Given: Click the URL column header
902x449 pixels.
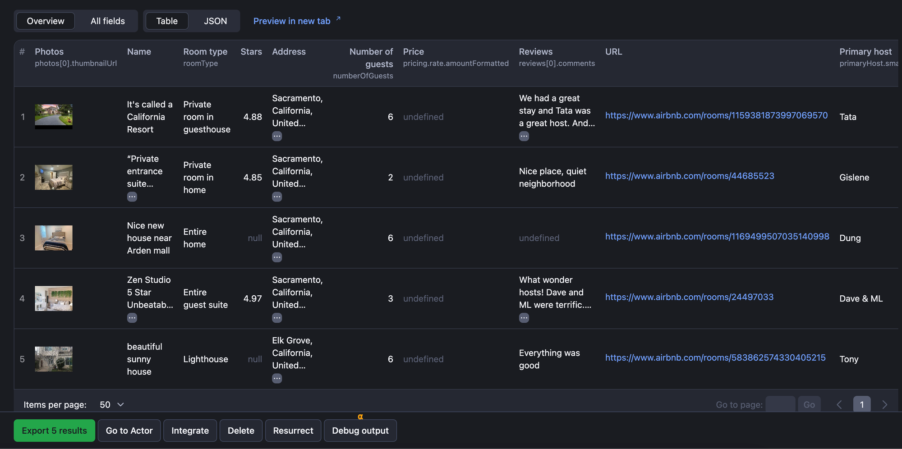Looking at the screenshot, I should pyautogui.click(x=614, y=52).
